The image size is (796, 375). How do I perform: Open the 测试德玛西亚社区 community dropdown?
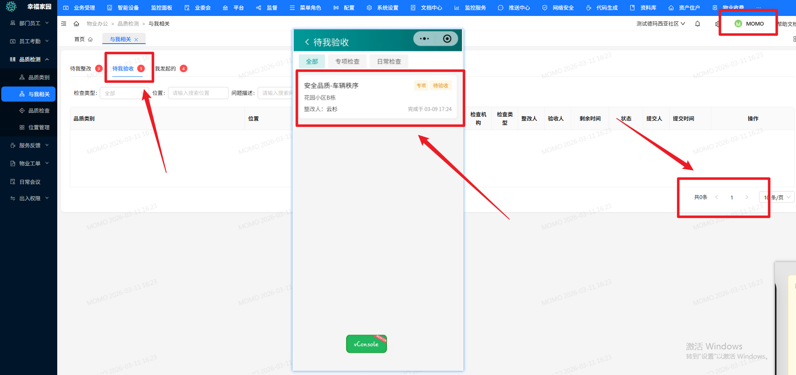click(660, 24)
